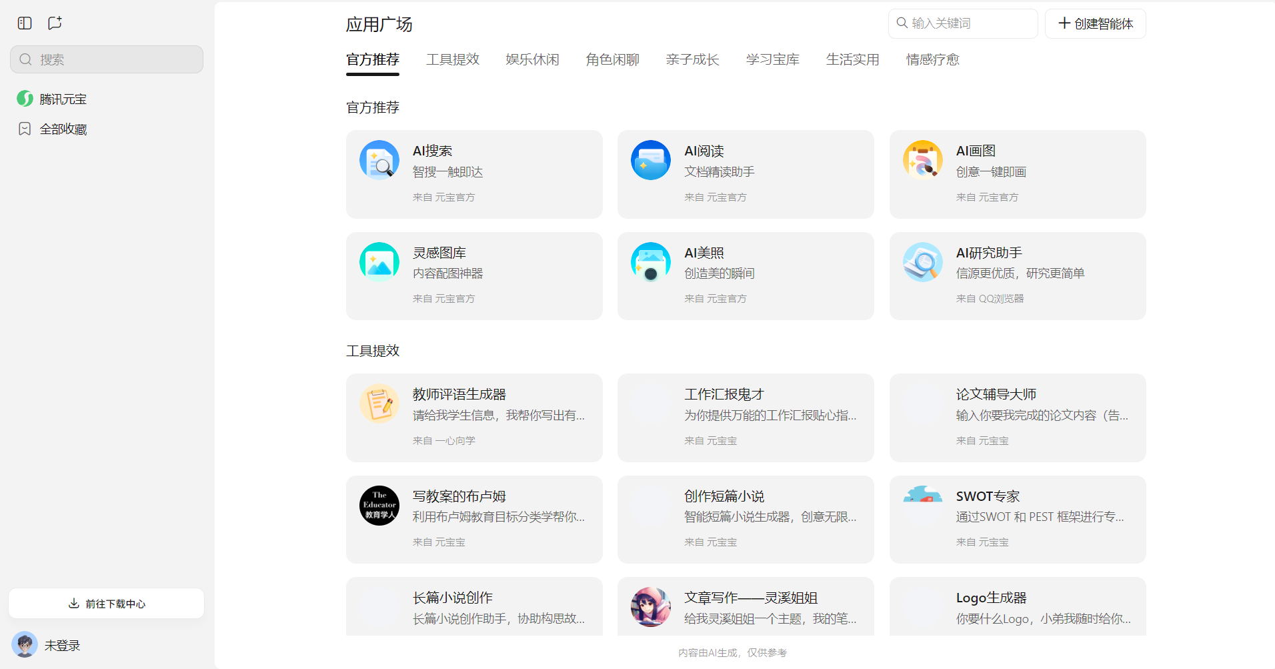The image size is (1275, 669).
Task: Click the 文章写作——灵溪姐姐 avatar icon
Action: [x=650, y=606]
